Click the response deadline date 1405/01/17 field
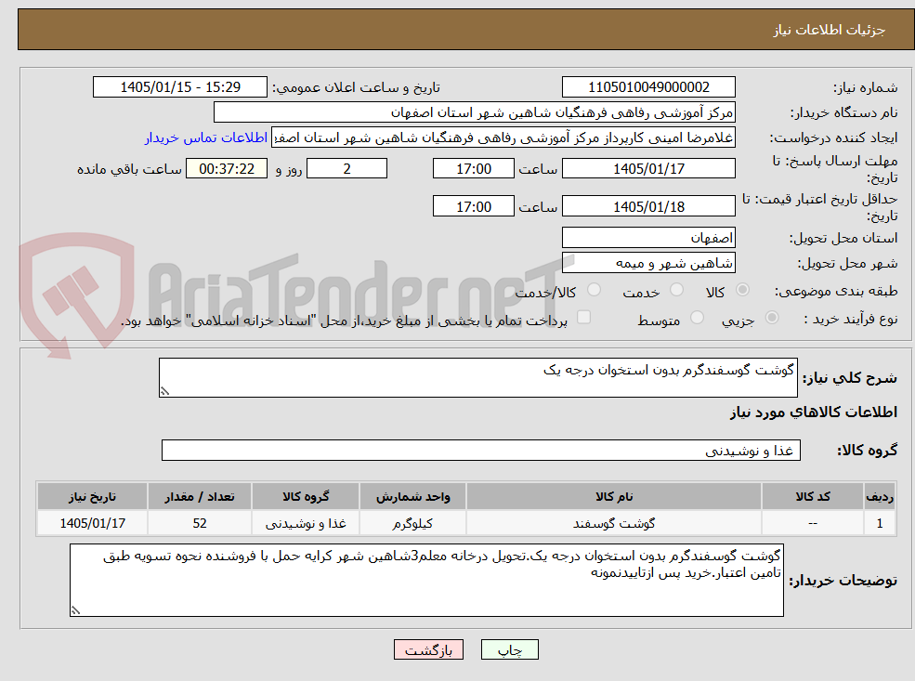This screenshot has width=915, height=681. pyautogui.click(x=648, y=169)
